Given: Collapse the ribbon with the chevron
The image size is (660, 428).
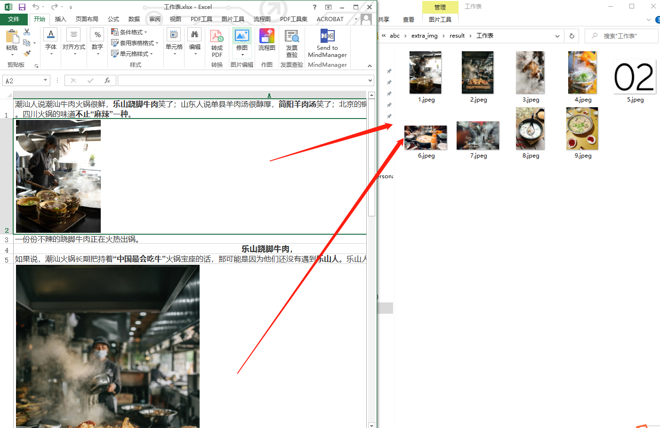Looking at the screenshot, I should (370, 65).
